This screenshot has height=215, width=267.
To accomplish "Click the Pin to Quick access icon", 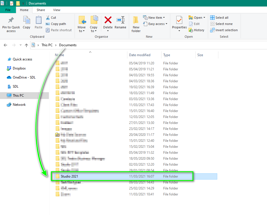I will [11, 20].
